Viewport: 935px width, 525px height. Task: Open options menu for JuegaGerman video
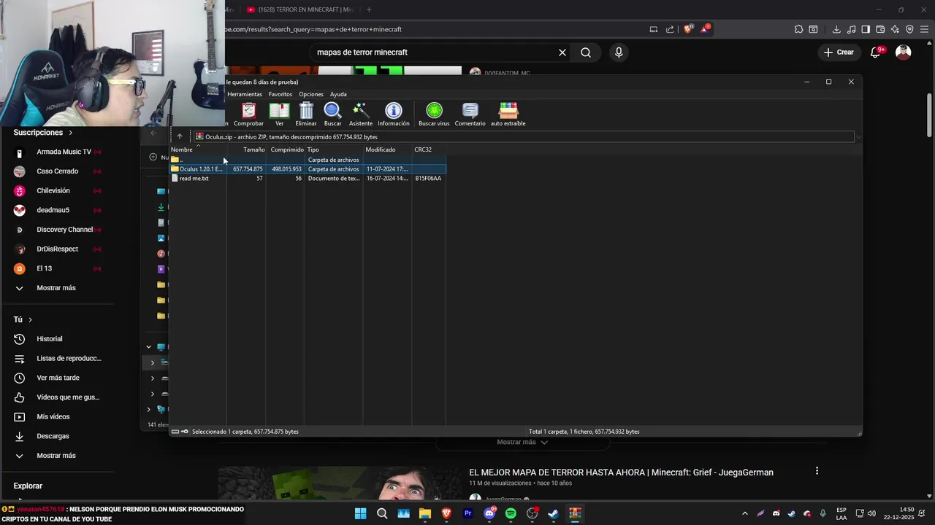817,471
